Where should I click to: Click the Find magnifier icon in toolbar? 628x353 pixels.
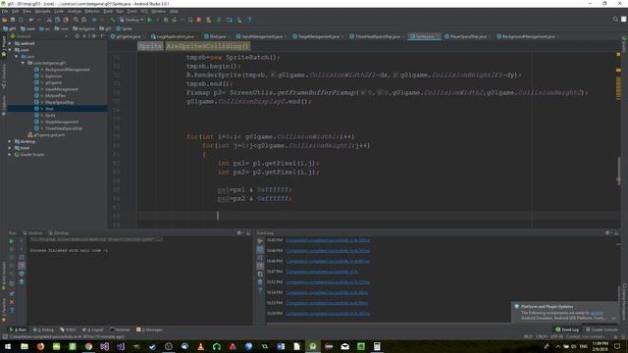[x=76, y=20]
